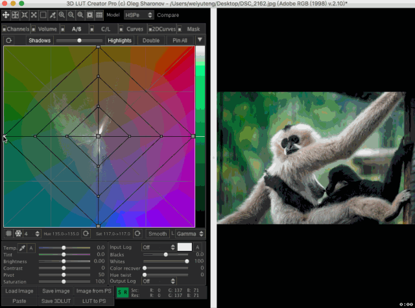Switch to the Channels tab
Image resolution: width=415 pixels, height=308 pixels.
click(x=18, y=29)
